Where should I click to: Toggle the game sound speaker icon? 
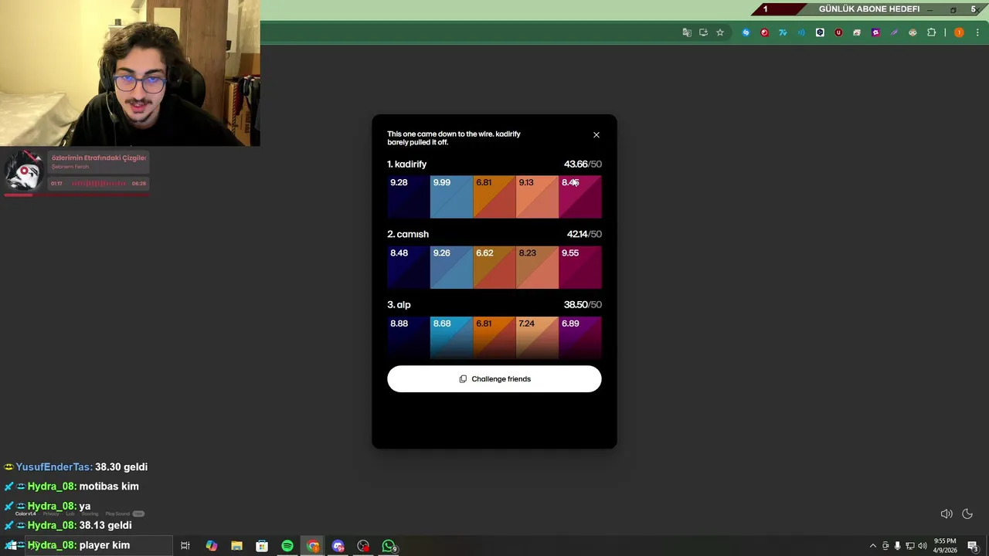[946, 514]
